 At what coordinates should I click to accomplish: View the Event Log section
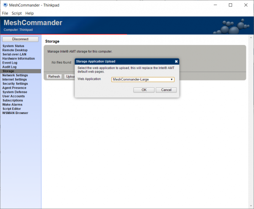click(x=10, y=63)
